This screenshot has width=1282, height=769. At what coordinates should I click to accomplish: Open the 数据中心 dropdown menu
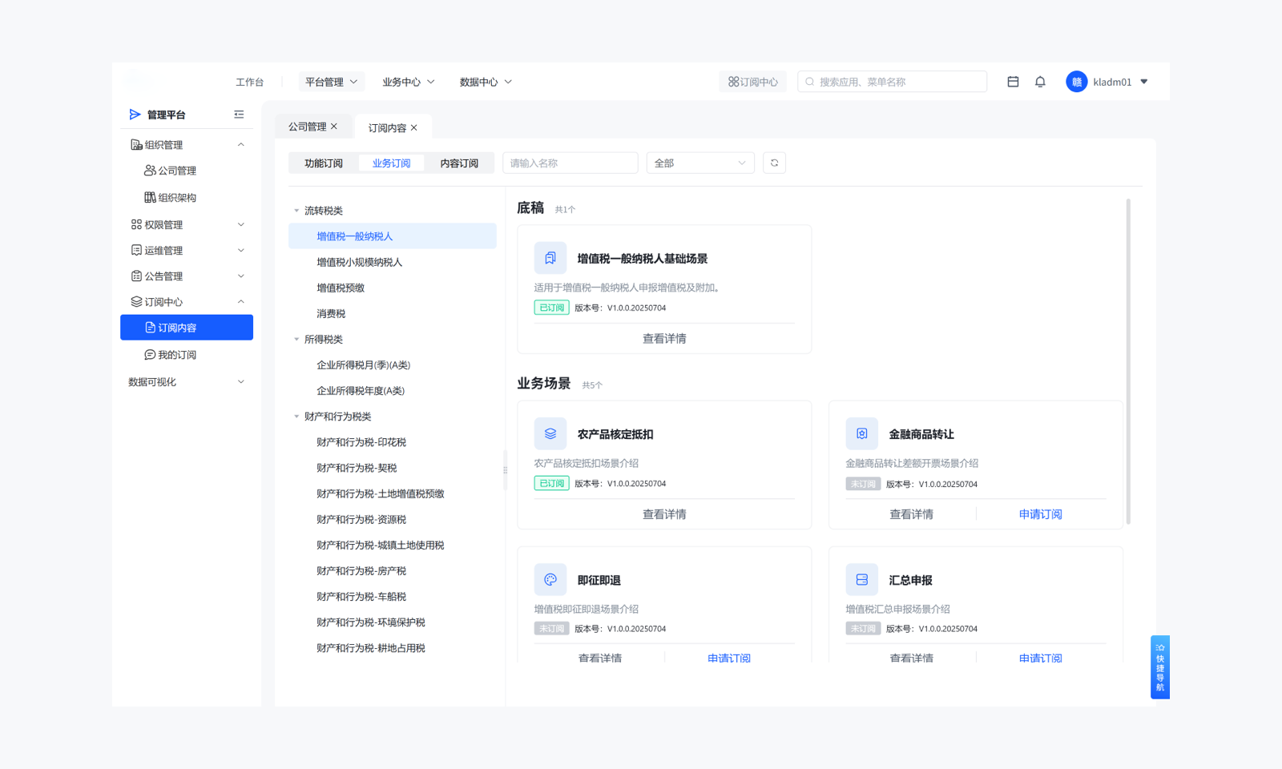486,82
